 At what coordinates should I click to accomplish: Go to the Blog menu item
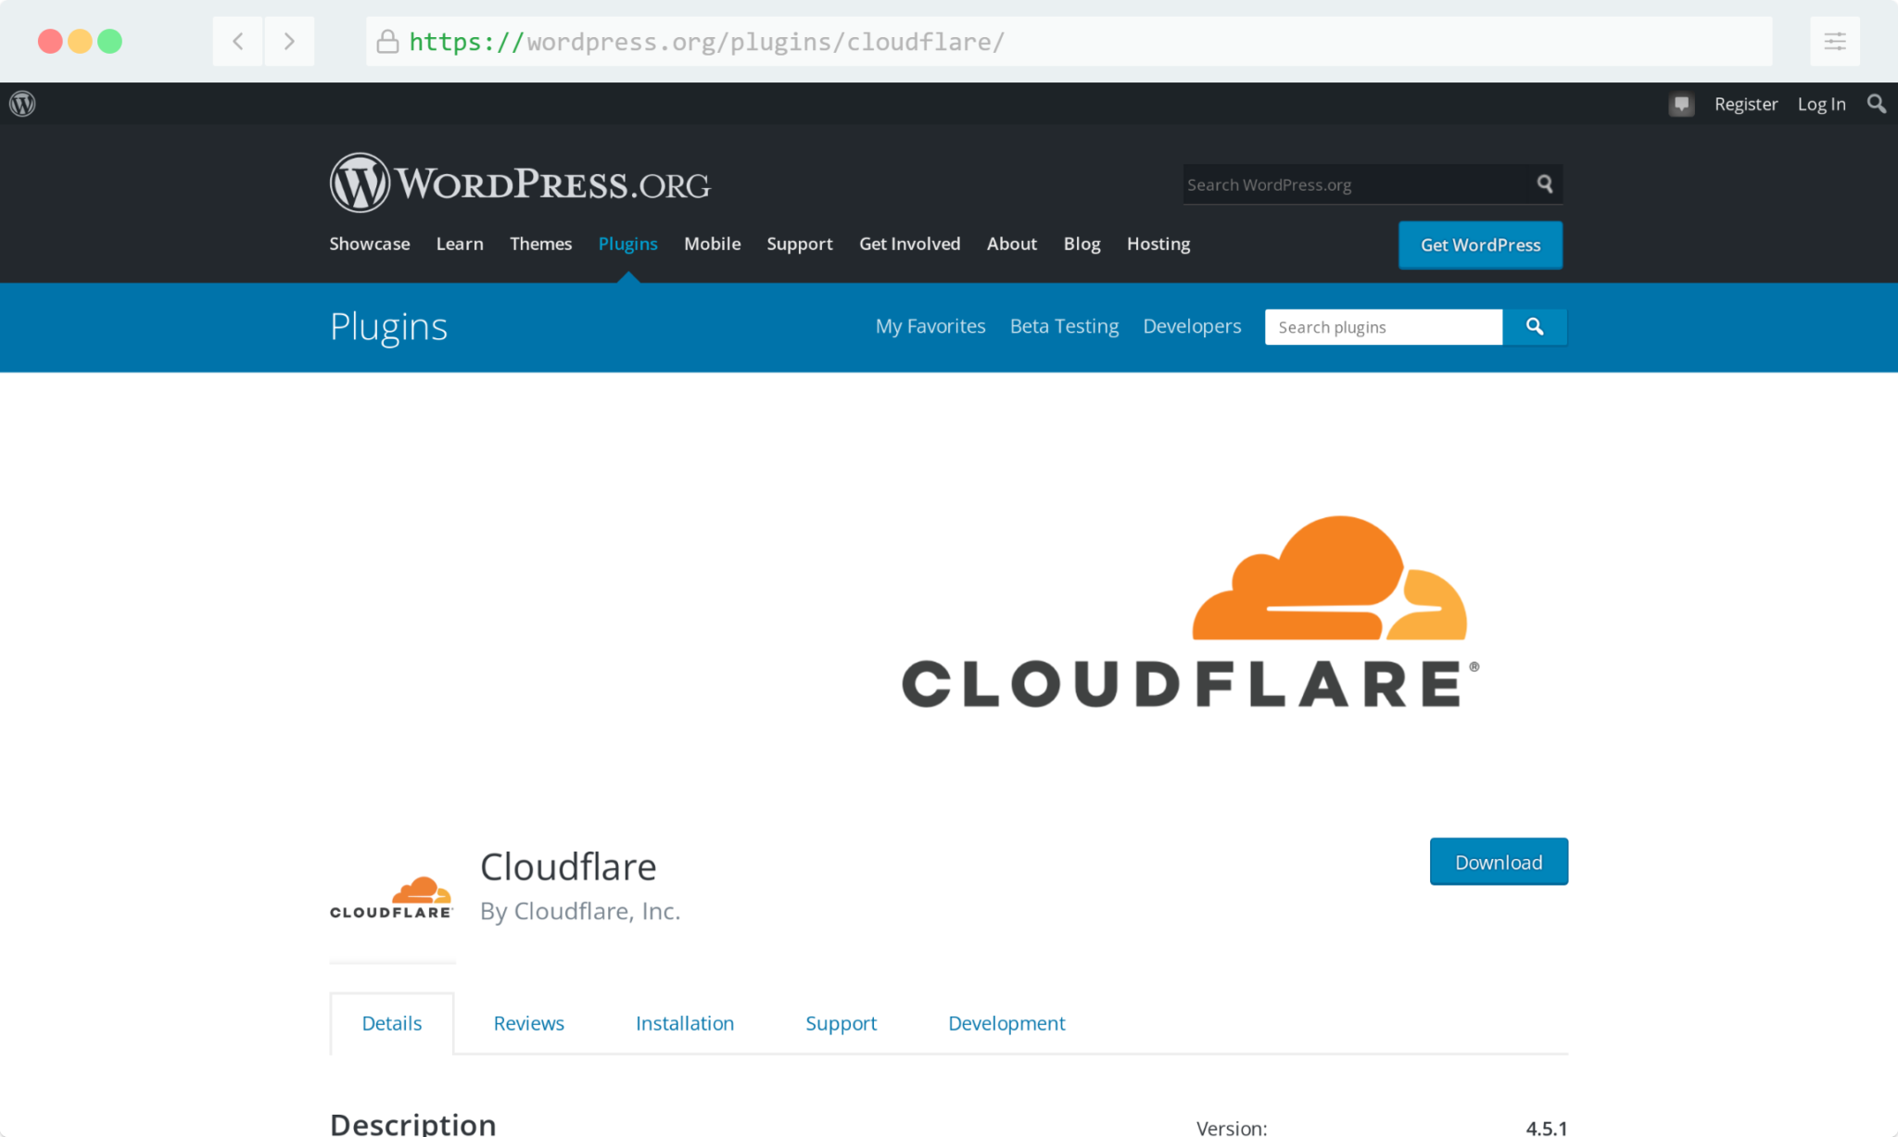(1082, 244)
